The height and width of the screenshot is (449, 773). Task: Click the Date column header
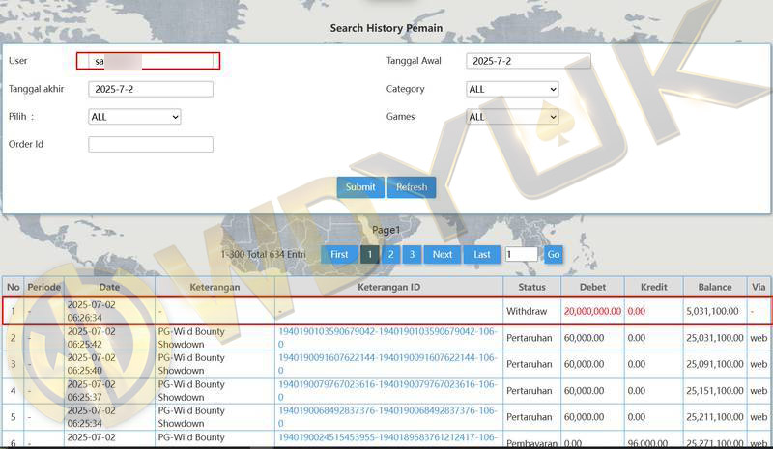point(109,287)
